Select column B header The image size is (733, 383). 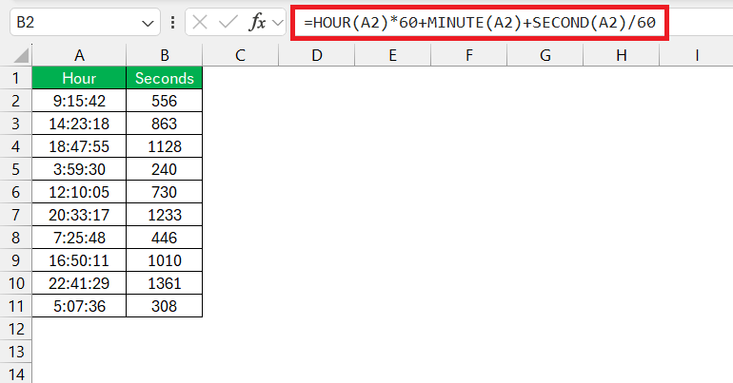point(164,55)
